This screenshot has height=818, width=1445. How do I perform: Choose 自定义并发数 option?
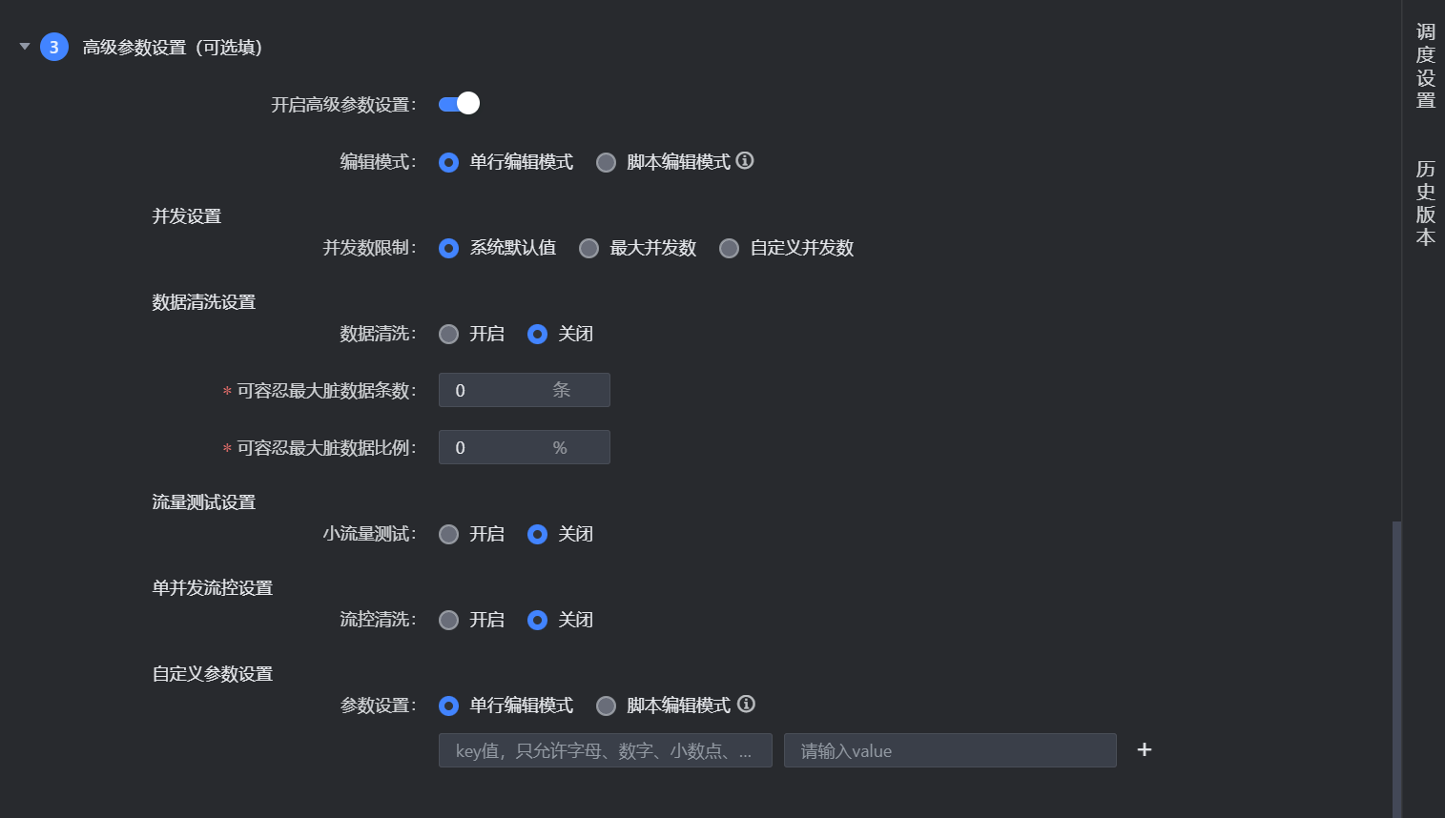730,249
